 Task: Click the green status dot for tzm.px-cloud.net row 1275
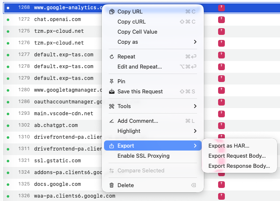[x=8, y=31]
